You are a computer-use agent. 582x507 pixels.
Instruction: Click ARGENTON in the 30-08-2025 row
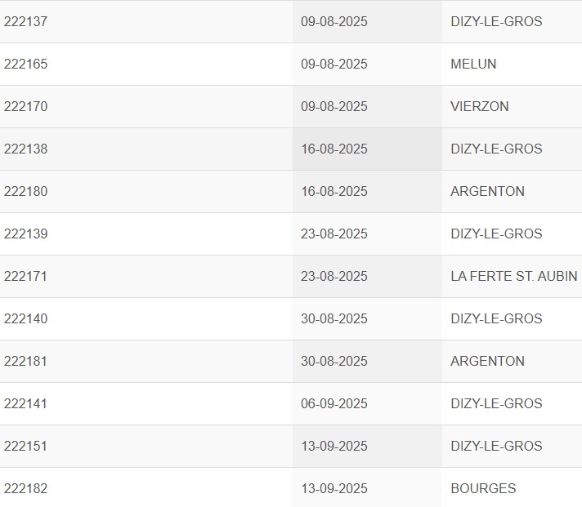tap(487, 361)
